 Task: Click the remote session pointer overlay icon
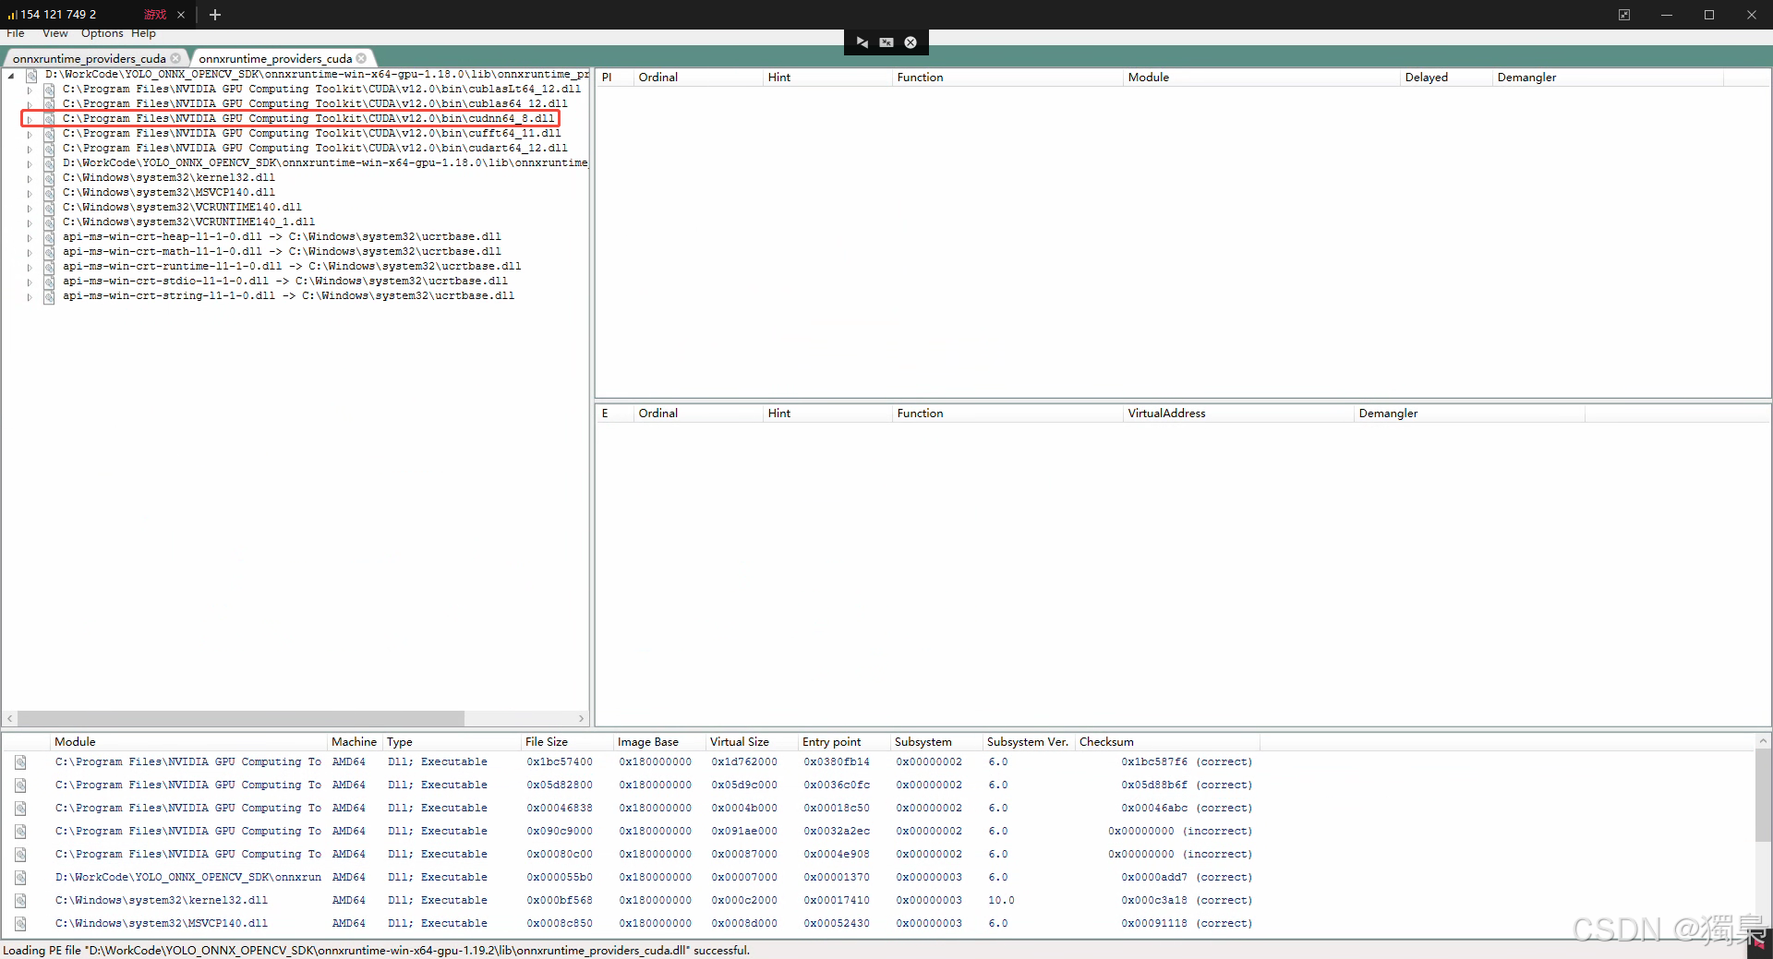(862, 42)
